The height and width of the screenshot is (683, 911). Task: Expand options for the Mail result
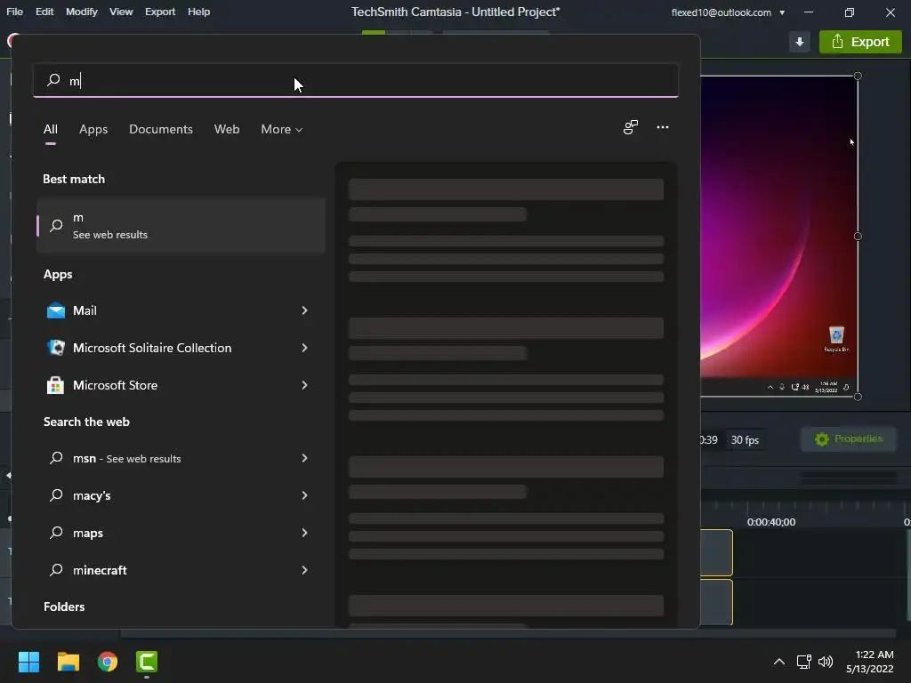[x=304, y=310]
